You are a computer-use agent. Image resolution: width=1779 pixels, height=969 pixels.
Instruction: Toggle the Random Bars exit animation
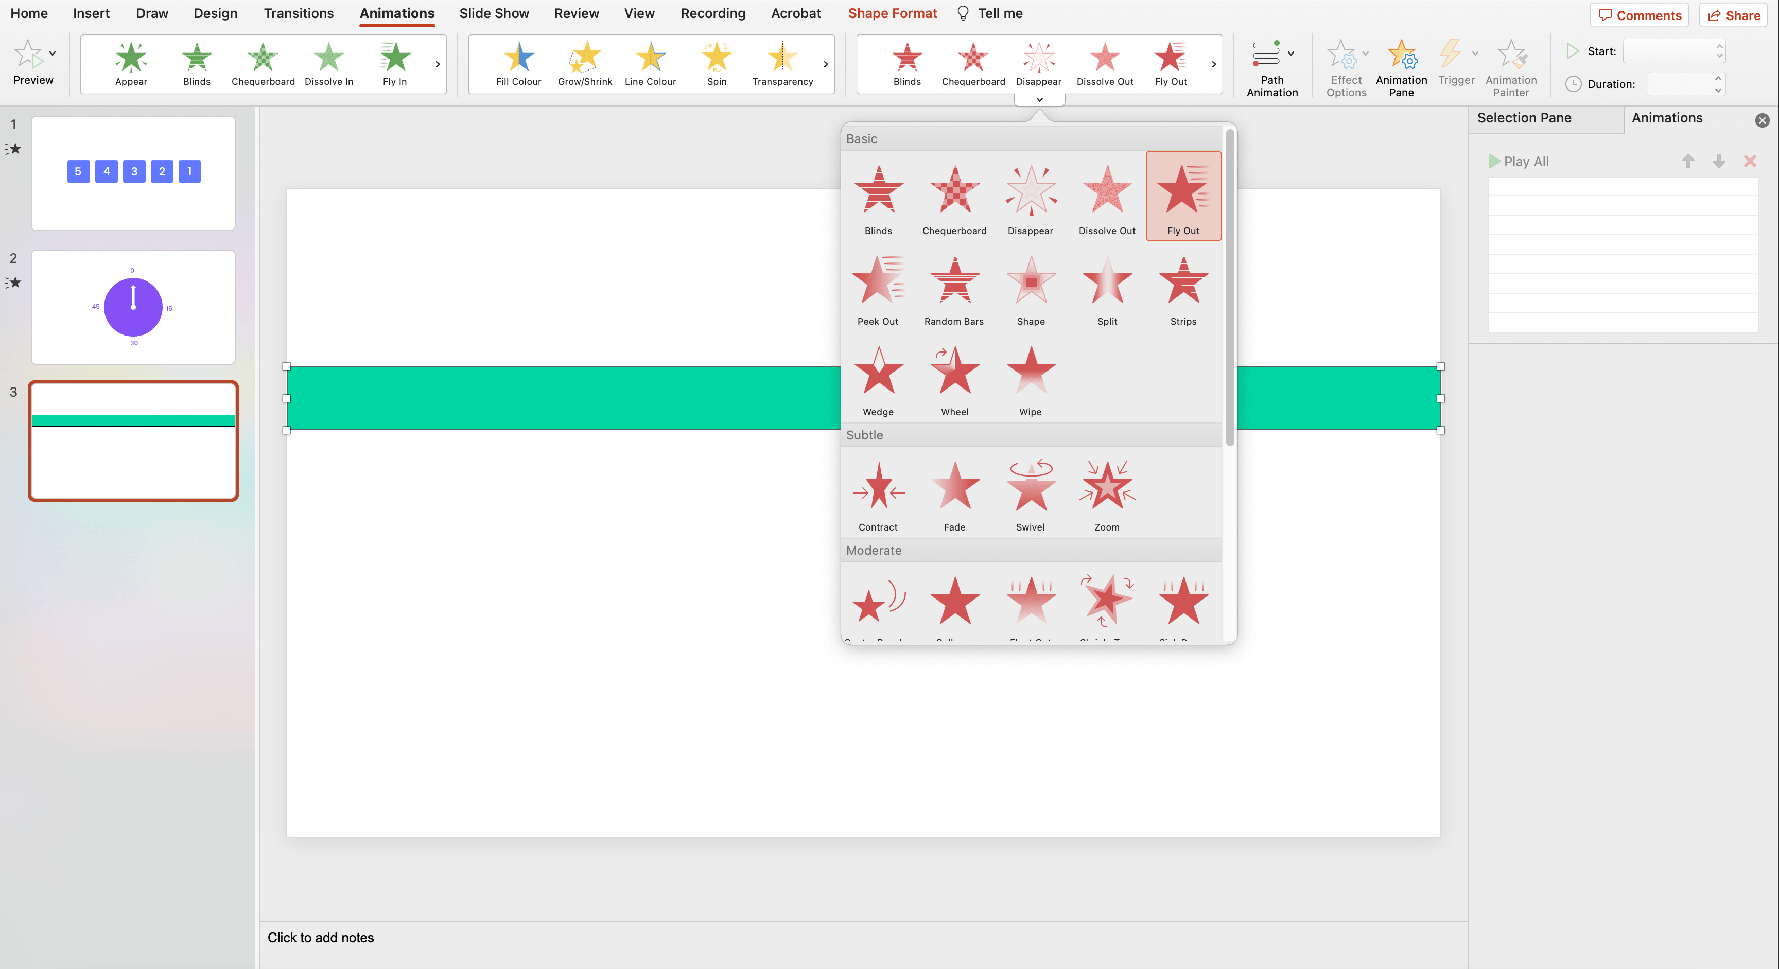tap(953, 287)
